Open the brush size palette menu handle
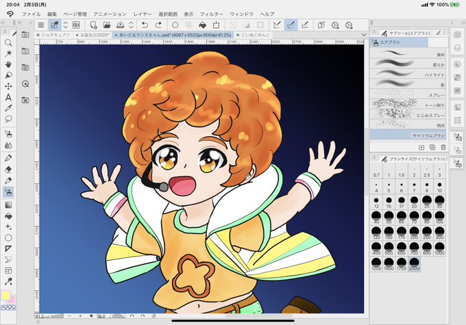The height and width of the screenshot is (325, 466). point(375,159)
